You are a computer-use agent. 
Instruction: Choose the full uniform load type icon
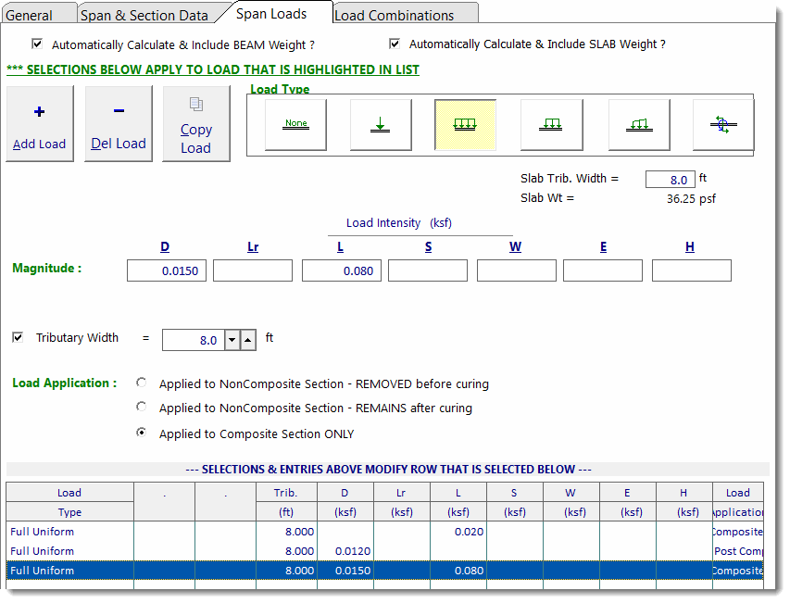(465, 122)
